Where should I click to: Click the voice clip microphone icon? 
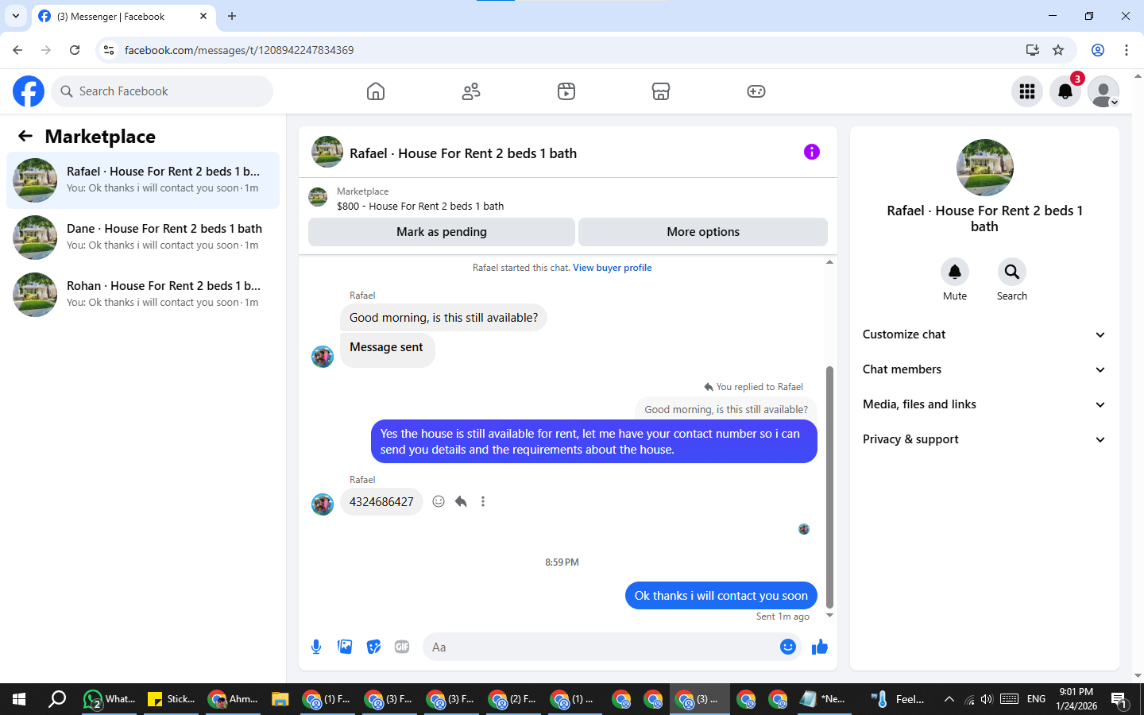[316, 647]
